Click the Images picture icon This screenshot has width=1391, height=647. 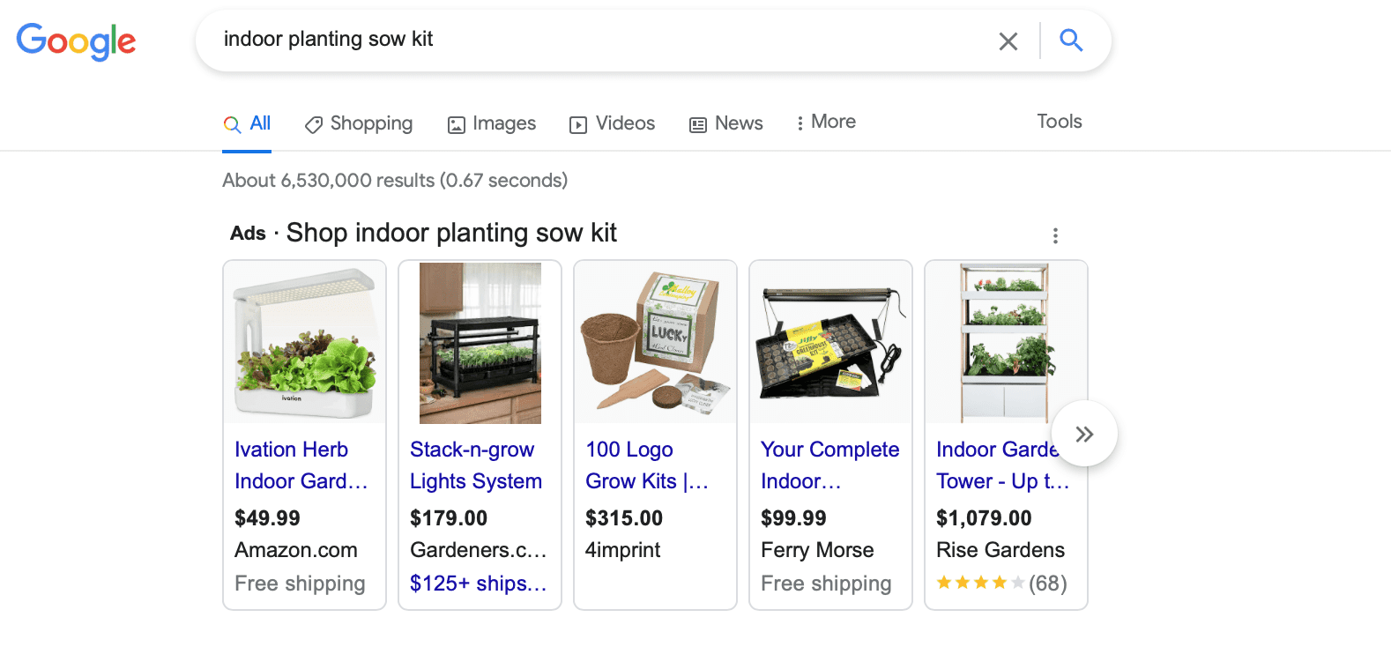coord(457,125)
